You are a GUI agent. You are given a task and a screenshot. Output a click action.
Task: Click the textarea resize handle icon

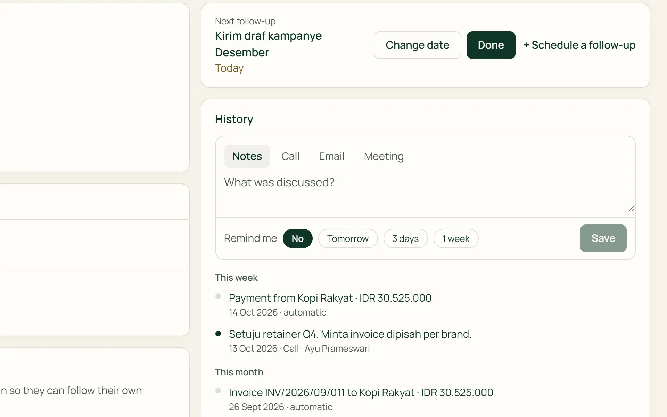tap(631, 209)
